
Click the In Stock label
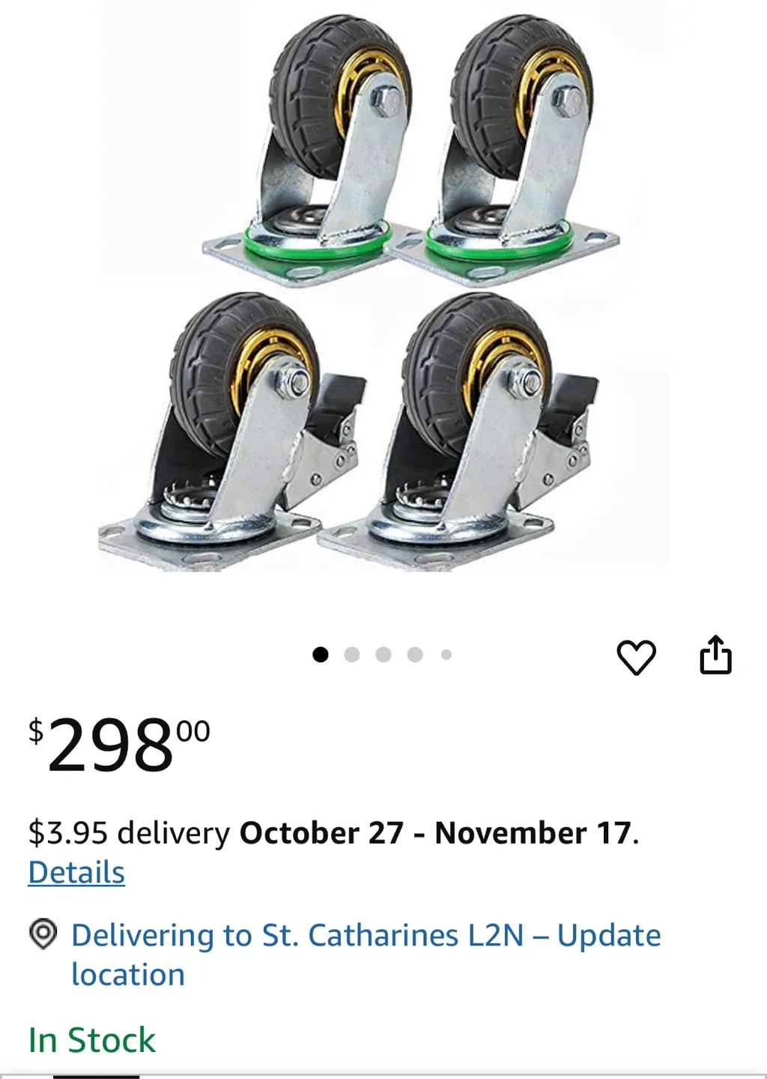(91, 1040)
